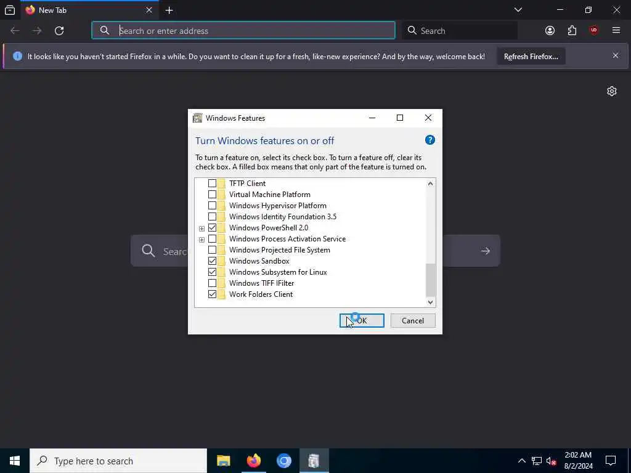Click the Windows Features taskbar icon
Viewport: 631px width, 473px height.
314,461
